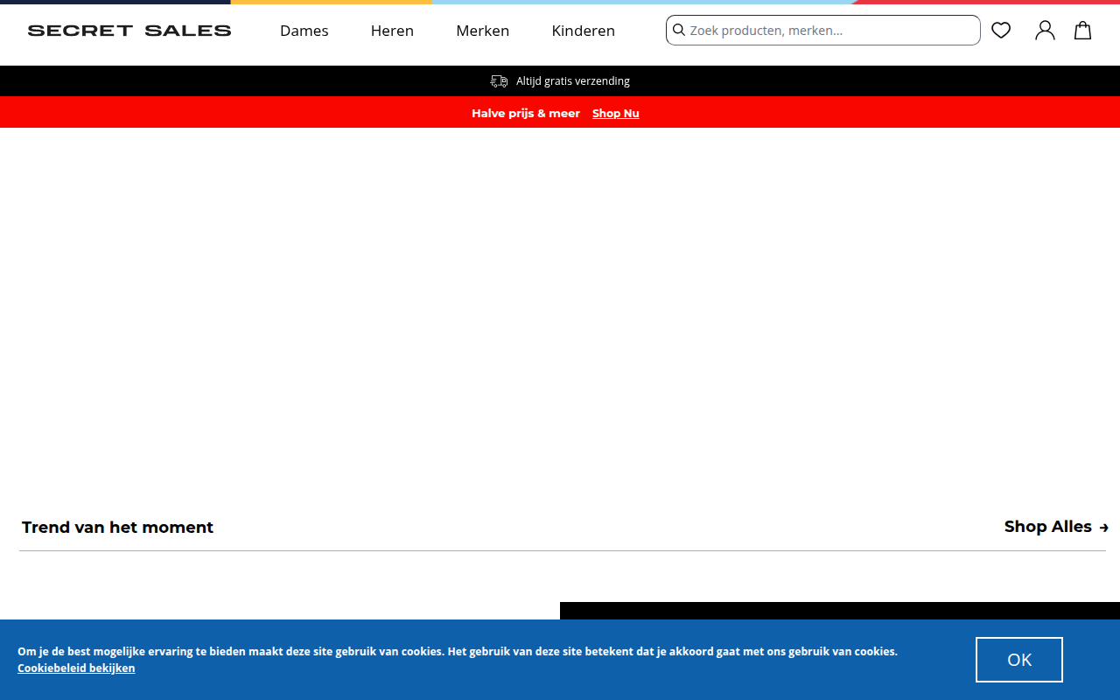Open the wishlist heart icon
This screenshot has height=700, width=1120.
(1001, 31)
